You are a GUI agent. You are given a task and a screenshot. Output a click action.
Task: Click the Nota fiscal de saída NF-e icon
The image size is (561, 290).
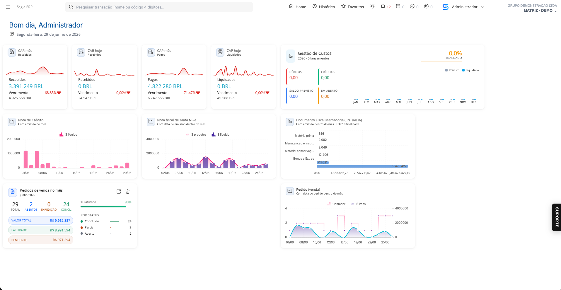pyautogui.click(x=151, y=122)
